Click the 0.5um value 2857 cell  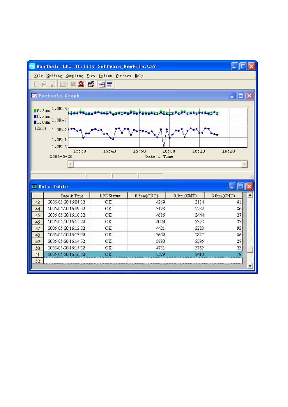point(185,235)
